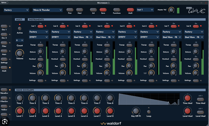Open Settings for Inst 1

41,81
